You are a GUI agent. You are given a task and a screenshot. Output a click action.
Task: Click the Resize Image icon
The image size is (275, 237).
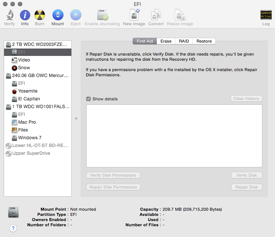coord(180,15)
